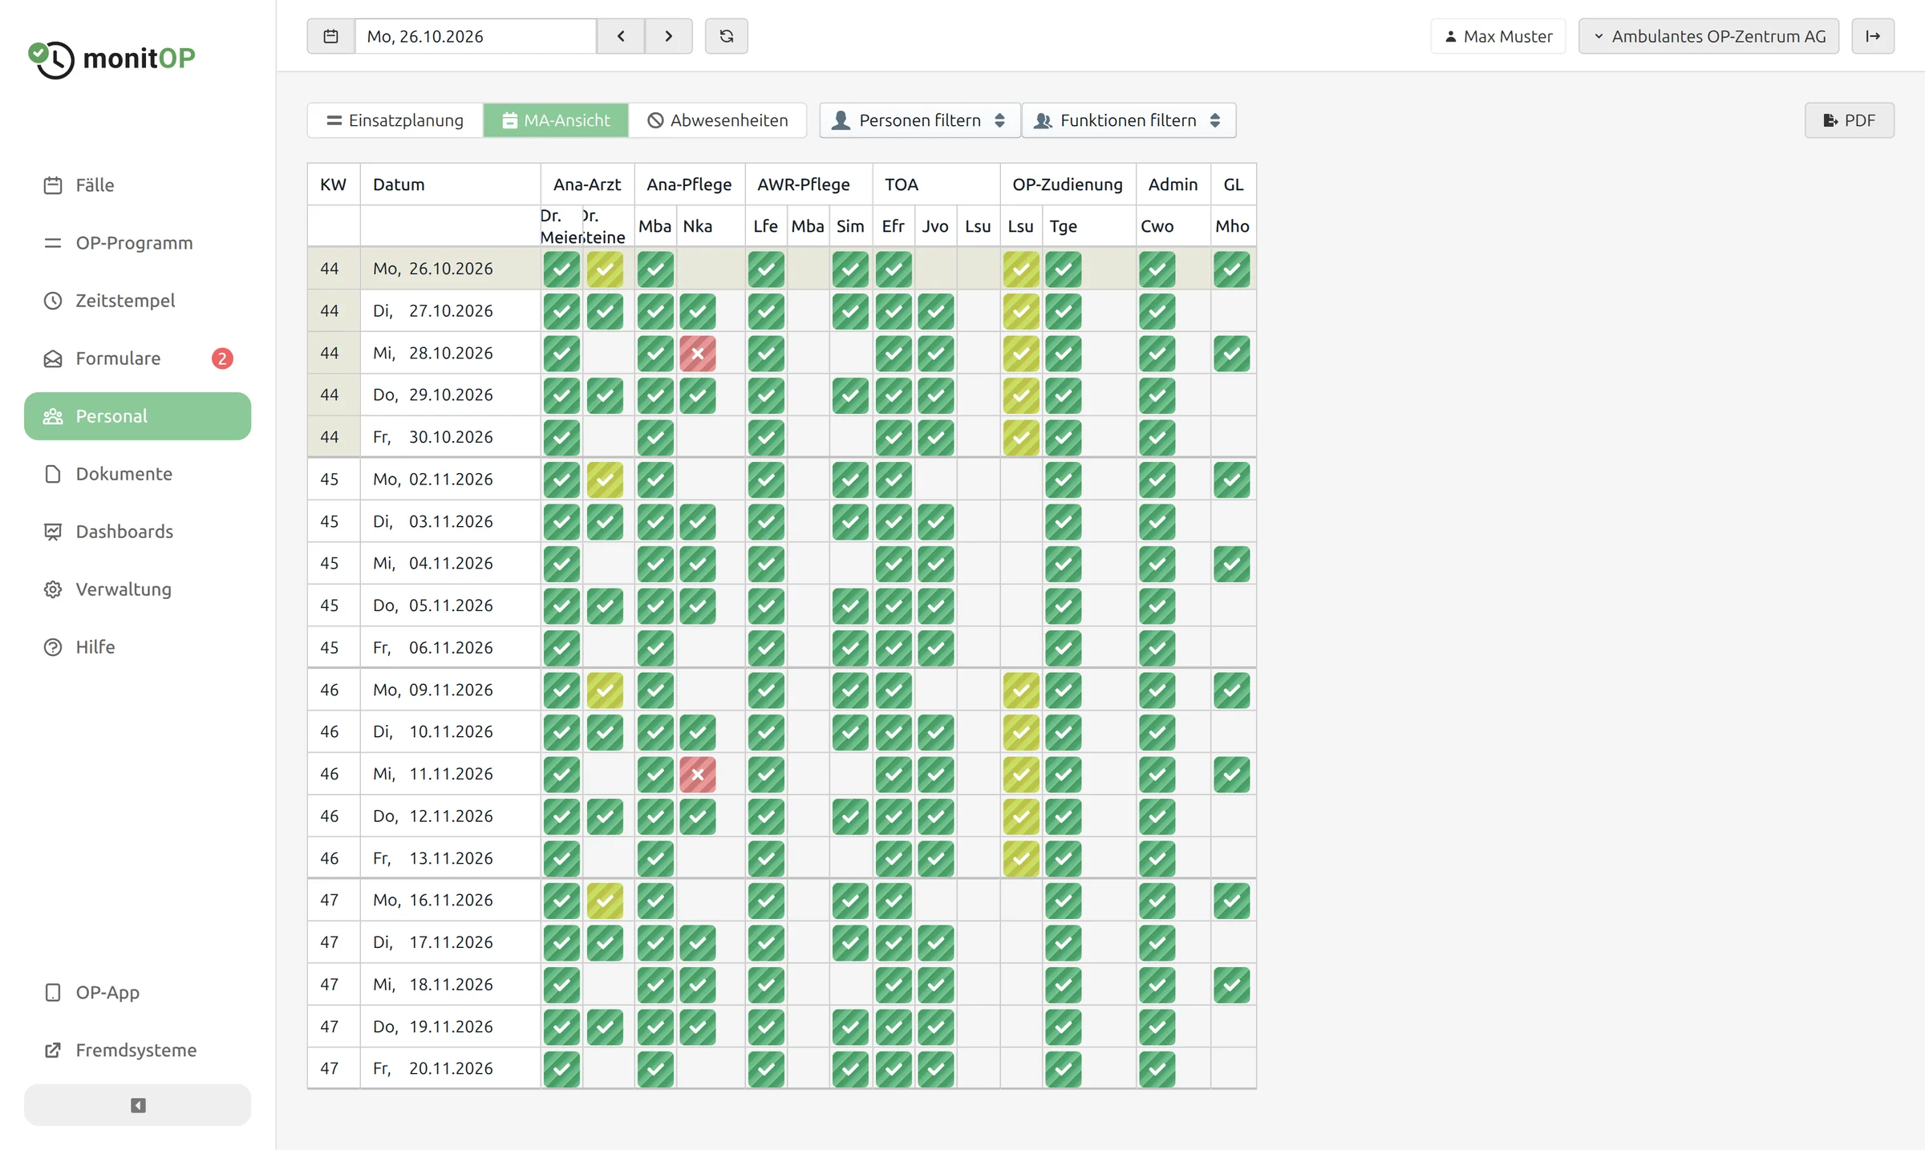The image size is (1925, 1150).
Task: Select MA-Ansicht tab
Action: [x=556, y=120]
